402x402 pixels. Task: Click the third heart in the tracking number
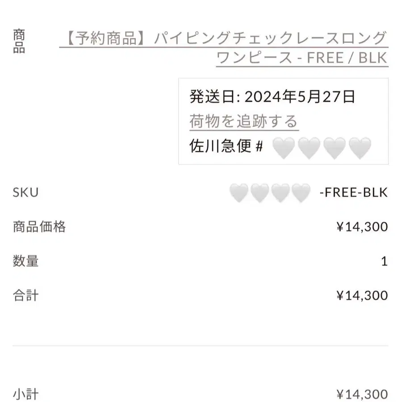pos(335,148)
